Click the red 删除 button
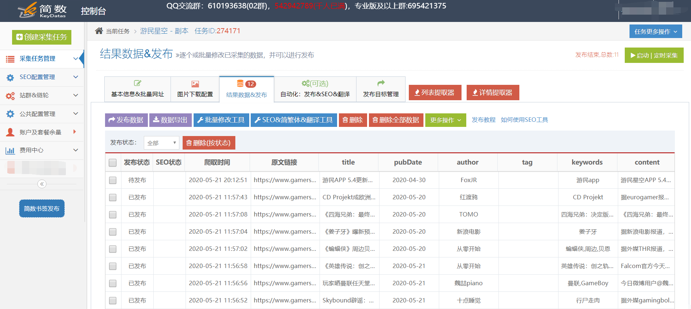This screenshot has height=309, width=691. 353,120
